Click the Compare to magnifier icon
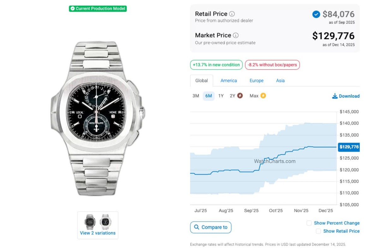Screen dimensions: 379x251 197,227
